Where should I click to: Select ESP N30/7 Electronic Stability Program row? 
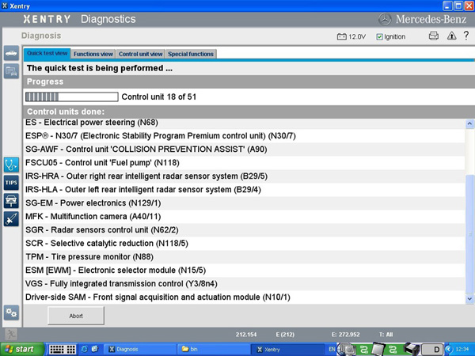click(244, 136)
